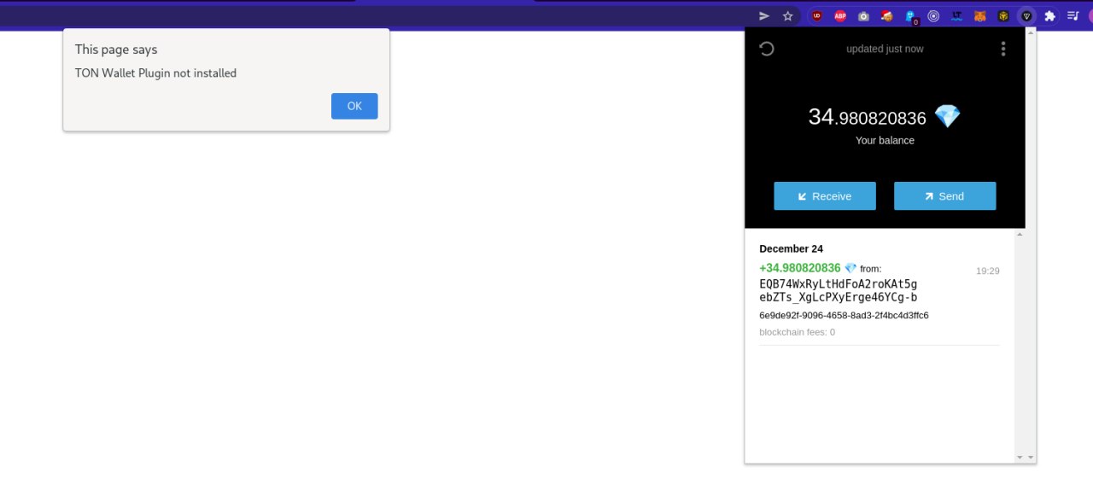Click the Your balance label
1093x496 pixels.
(885, 140)
